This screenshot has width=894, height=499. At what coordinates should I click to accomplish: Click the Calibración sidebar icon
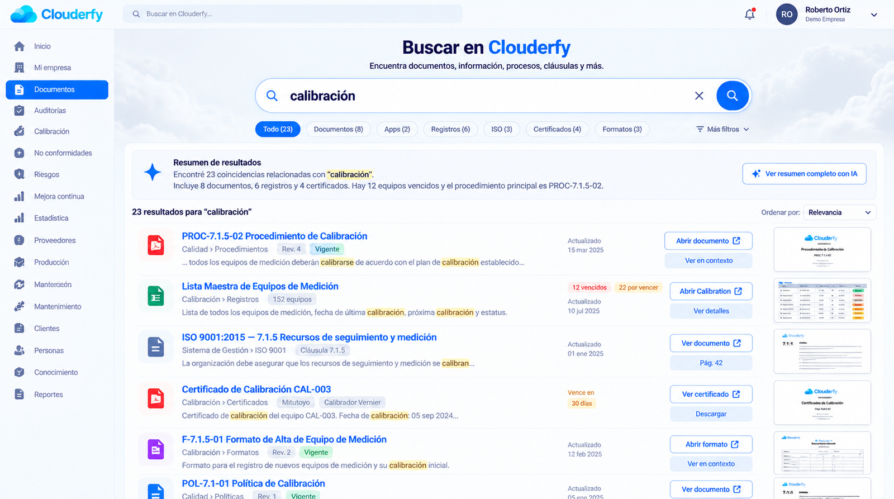20,131
